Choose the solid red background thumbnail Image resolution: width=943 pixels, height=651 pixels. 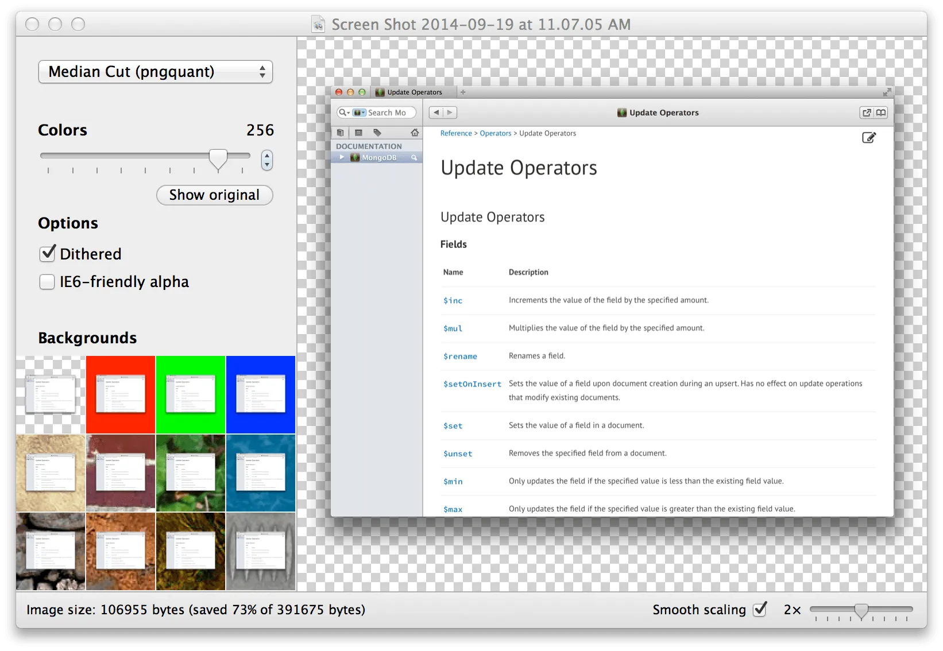pyautogui.click(x=121, y=394)
